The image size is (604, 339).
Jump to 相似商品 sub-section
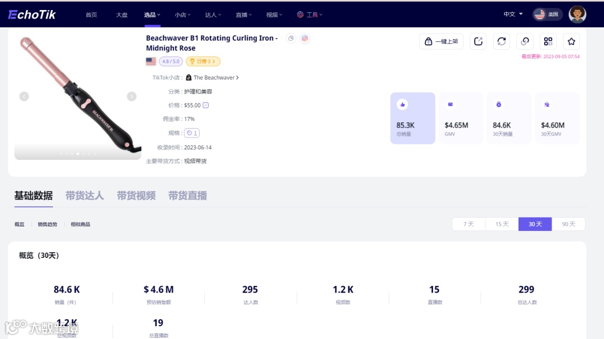coord(81,224)
